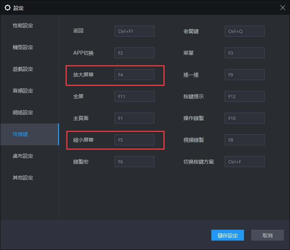Switch to the 其他設定 tab
This screenshot has height=250, width=290.
pyautogui.click(x=22, y=178)
